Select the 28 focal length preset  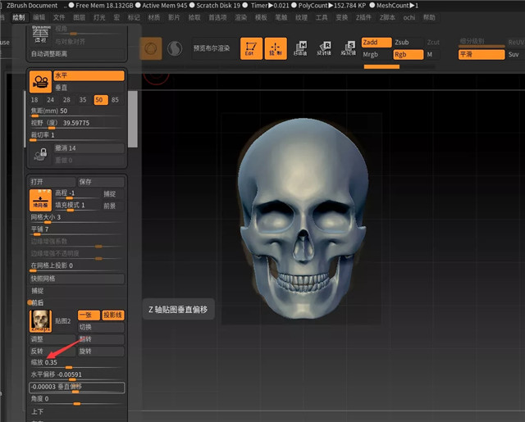point(66,100)
